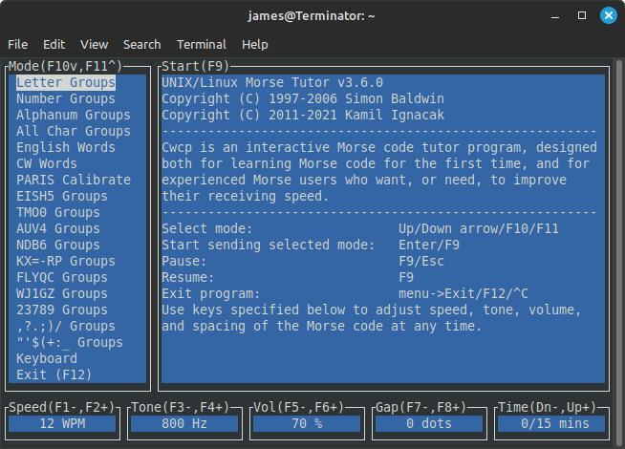
Task: Select the Alphanum Groups mode
Action: [x=74, y=116]
